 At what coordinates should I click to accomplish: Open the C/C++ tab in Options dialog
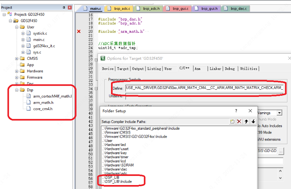point(184,68)
